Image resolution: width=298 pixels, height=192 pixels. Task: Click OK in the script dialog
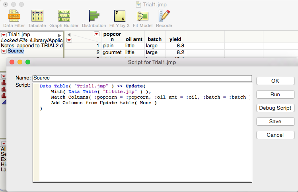point(275,81)
